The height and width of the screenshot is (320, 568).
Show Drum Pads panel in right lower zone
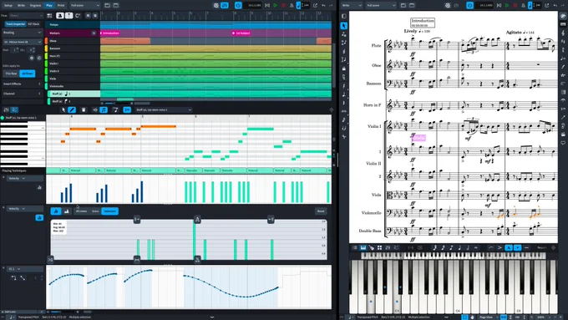(379, 247)
